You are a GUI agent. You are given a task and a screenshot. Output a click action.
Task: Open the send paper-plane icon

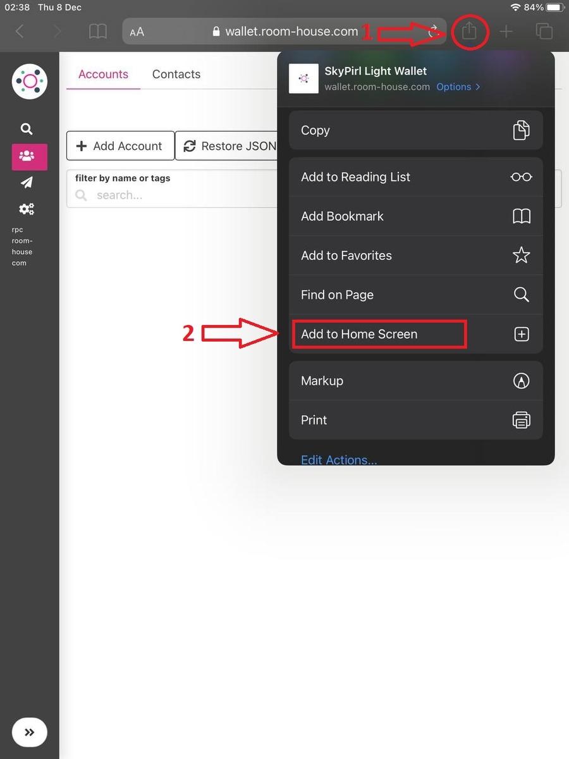[x=27, y=183]
